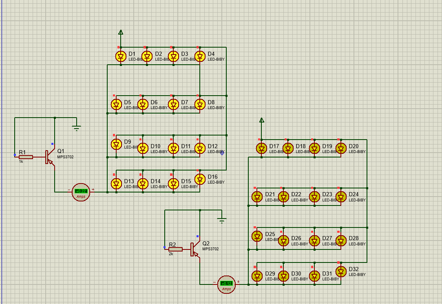Pick the D24 LED symbol
442x304 pixels.
(x=341, y=197)
